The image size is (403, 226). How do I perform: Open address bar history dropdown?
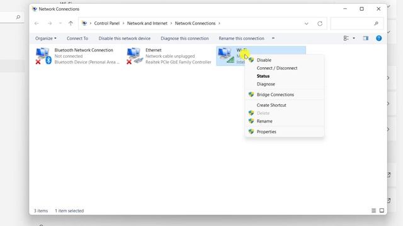[x=307, y=24]
